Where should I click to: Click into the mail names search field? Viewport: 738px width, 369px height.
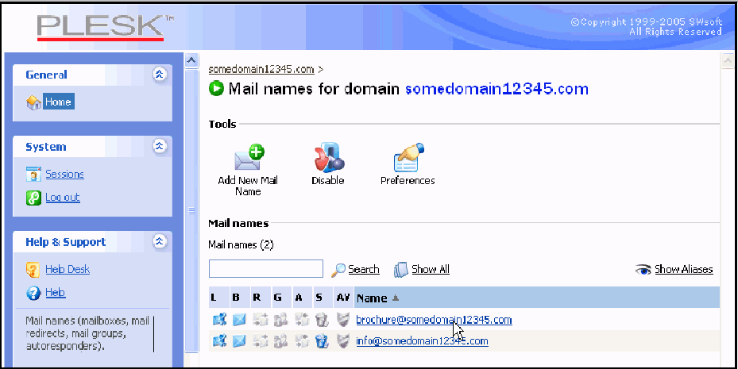(x=266, y=269)
